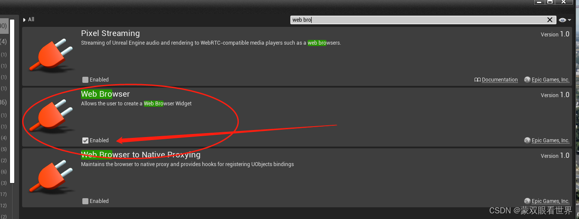Select Web Browser to Native Proxying title

(141, 155)
